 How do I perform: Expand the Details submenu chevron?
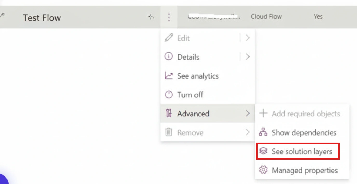point(247,56)
